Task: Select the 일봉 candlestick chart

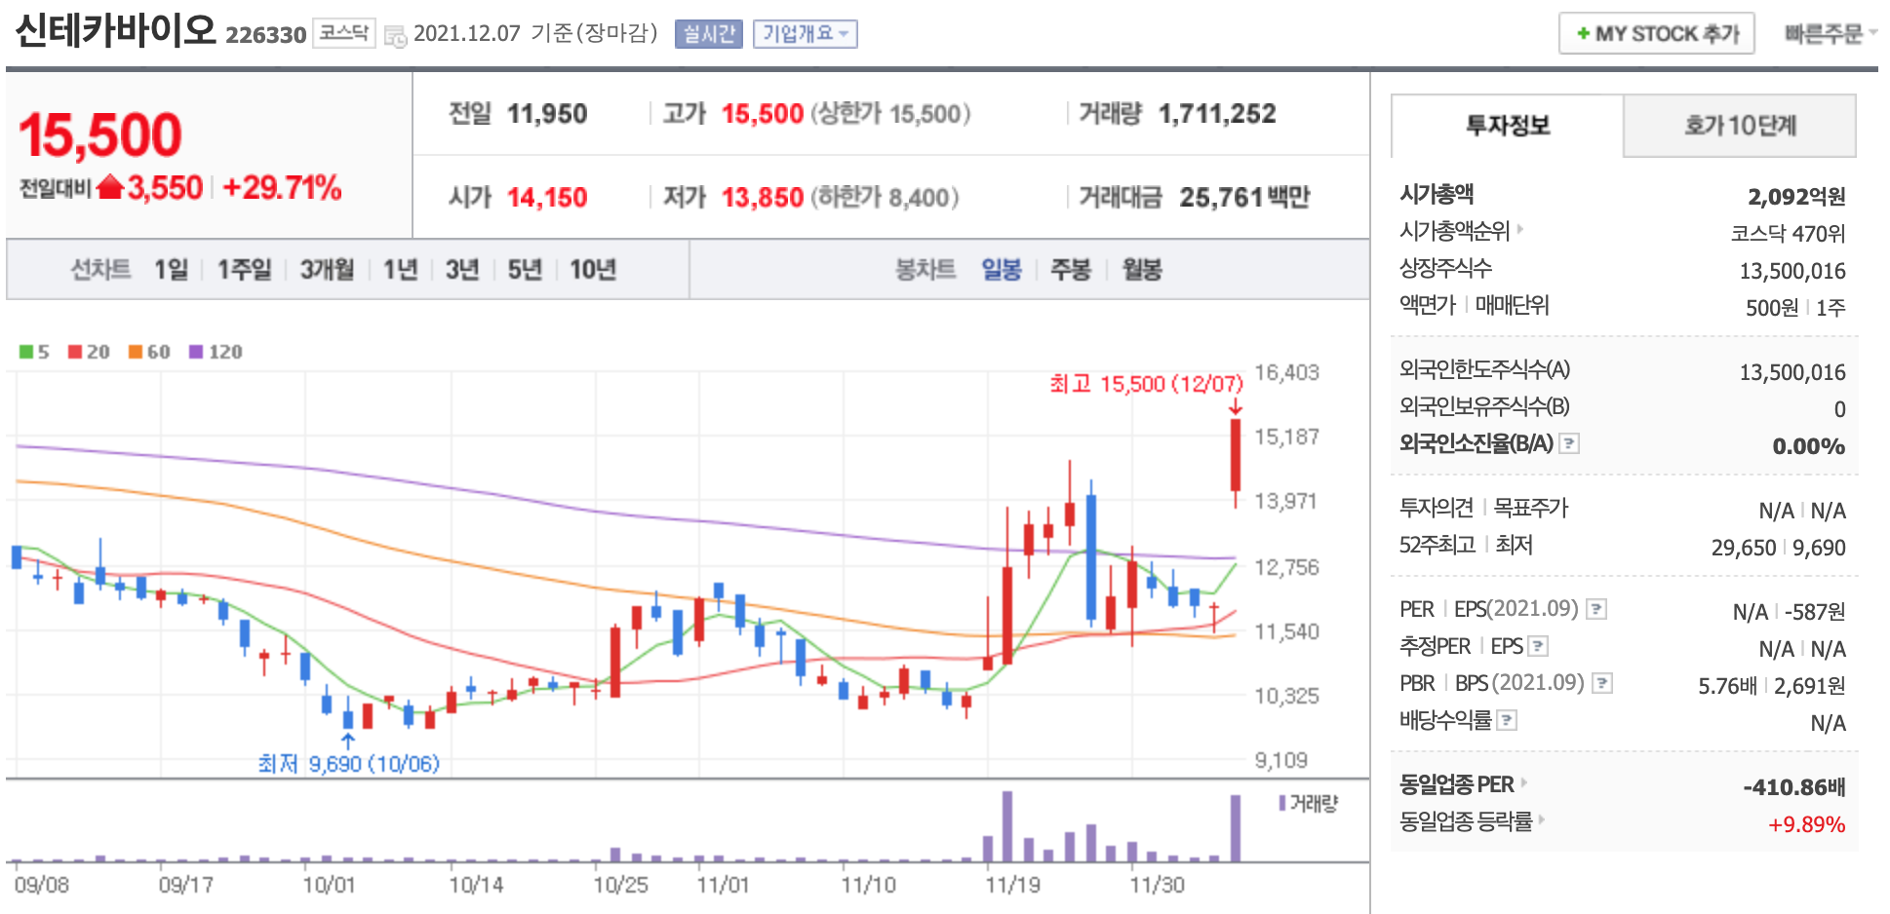Action: [1002, 269]
